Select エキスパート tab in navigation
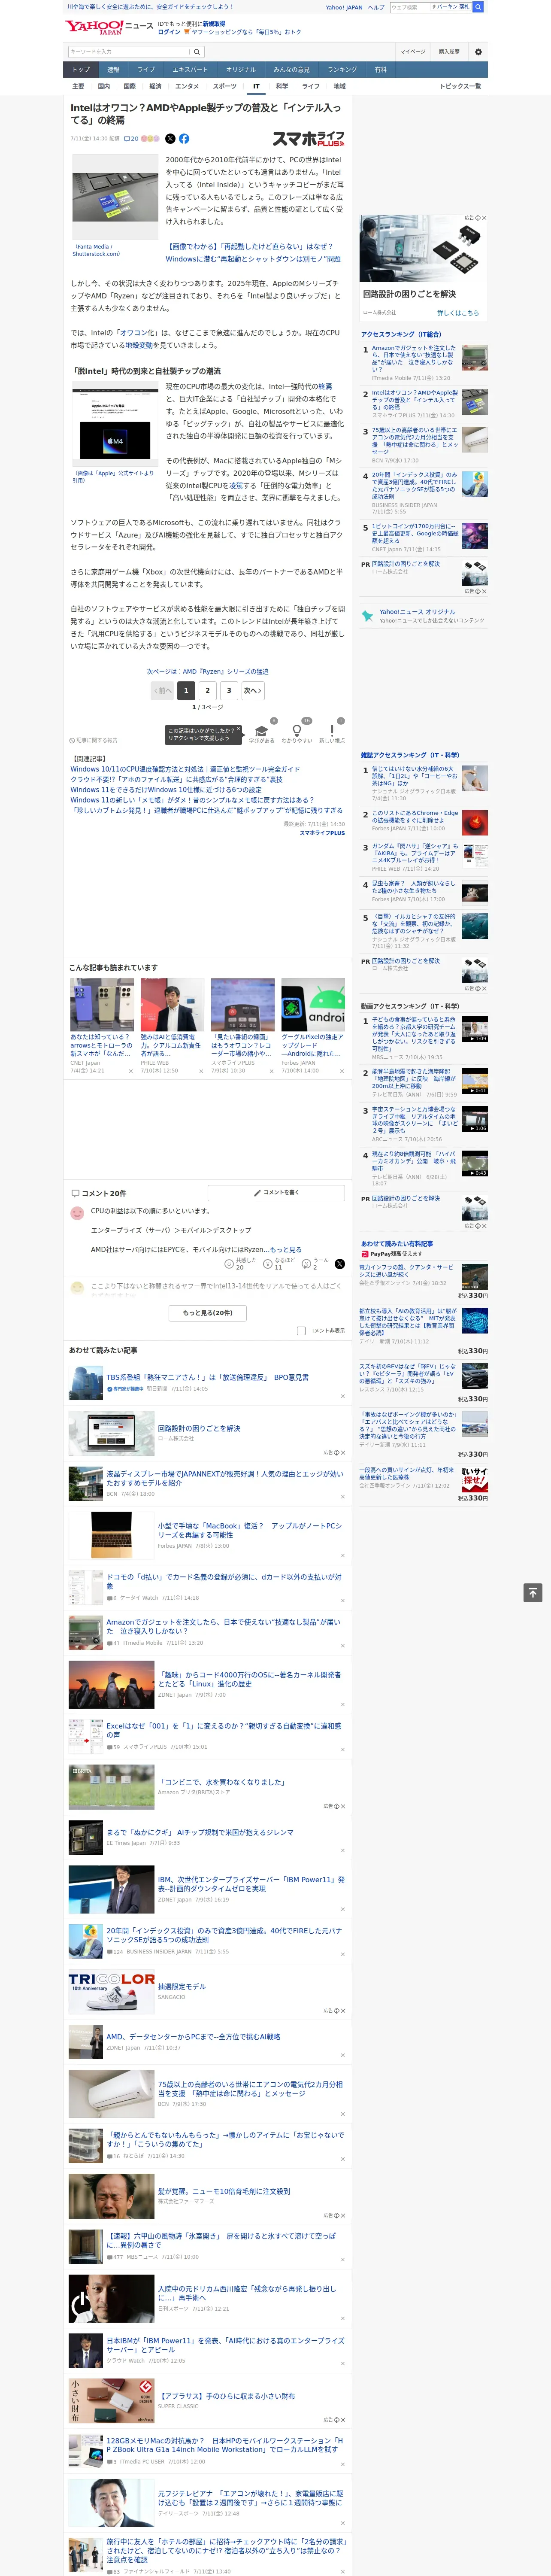 click(x=190, y=69)
